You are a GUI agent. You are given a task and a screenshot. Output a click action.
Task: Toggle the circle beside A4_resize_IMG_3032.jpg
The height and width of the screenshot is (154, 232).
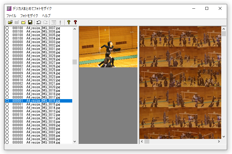pyautogui.click(x=7, y=45)
